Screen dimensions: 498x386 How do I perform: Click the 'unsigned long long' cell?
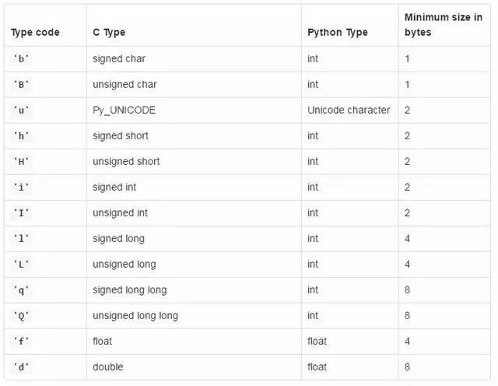tap(135, 316)
